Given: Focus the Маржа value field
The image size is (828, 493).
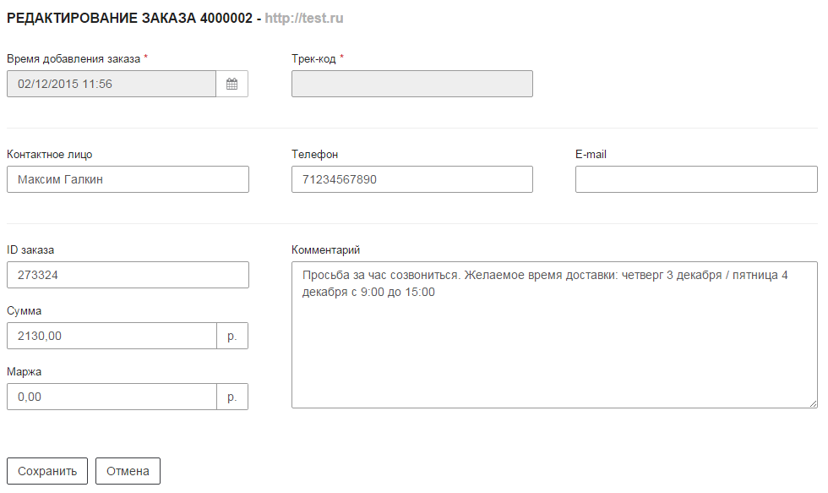Looking at the screenshot, I should tap(112, 397).
